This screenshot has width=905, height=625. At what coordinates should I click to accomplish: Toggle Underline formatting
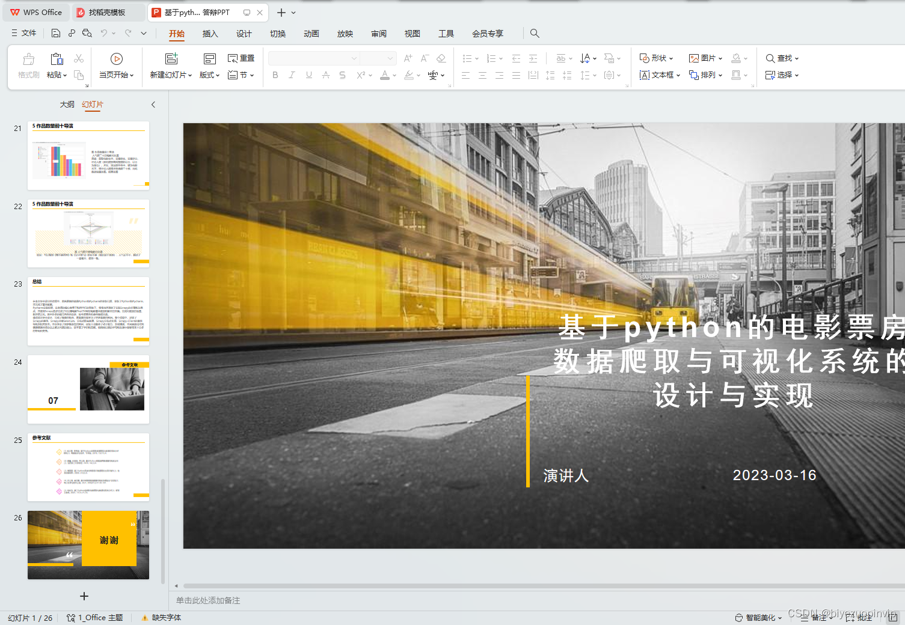point(309,75)
